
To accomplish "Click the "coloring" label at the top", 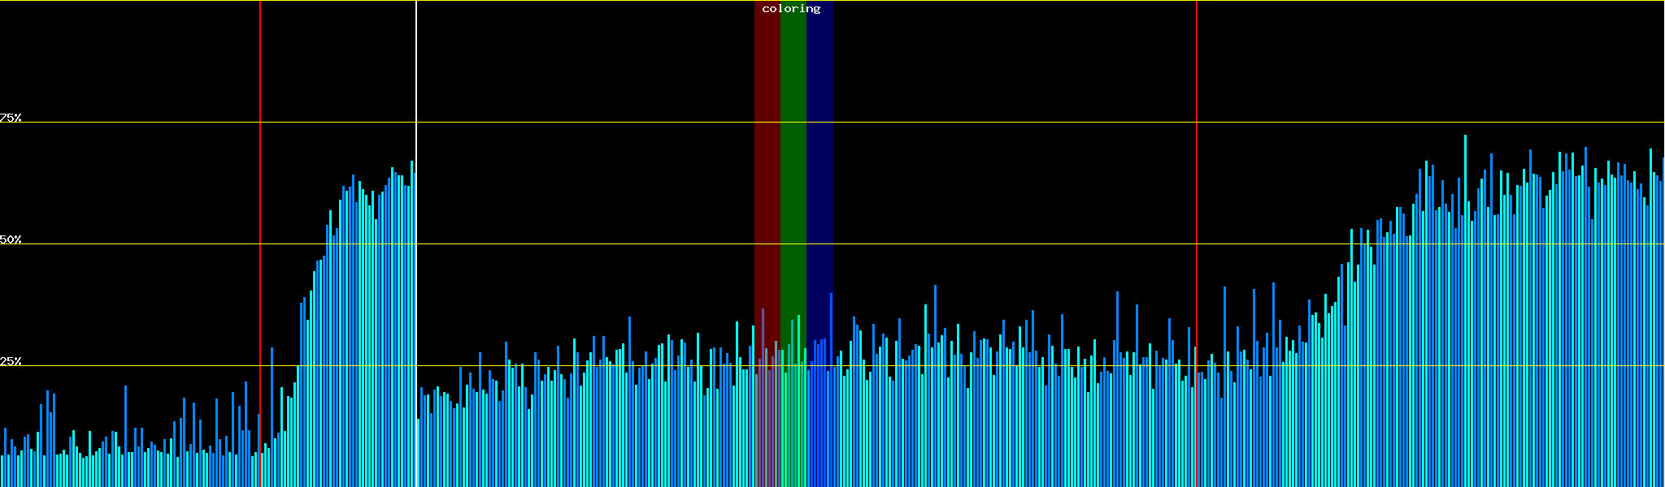I will (x=791, y=9).
